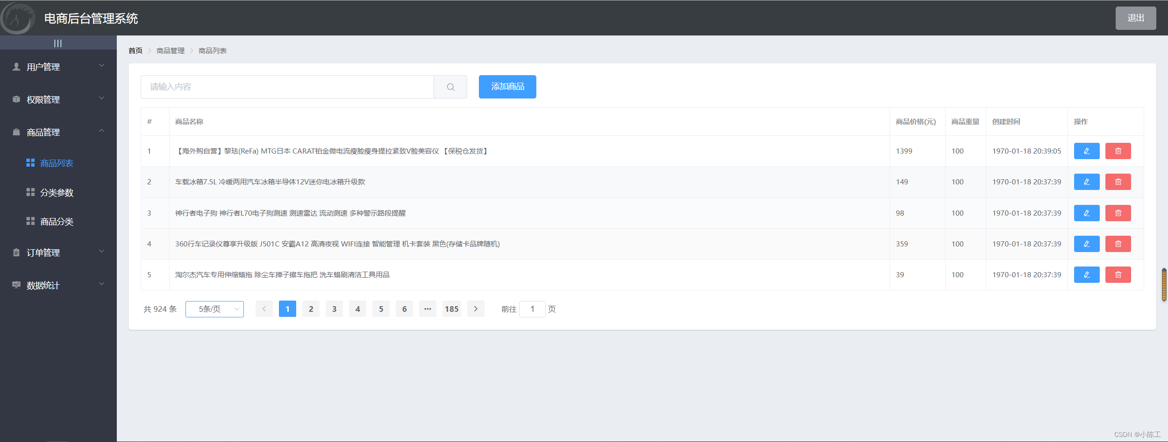Click the more pages ellipsis
This screenshot has height=442, width=1168.
click(x=427, y=309)
